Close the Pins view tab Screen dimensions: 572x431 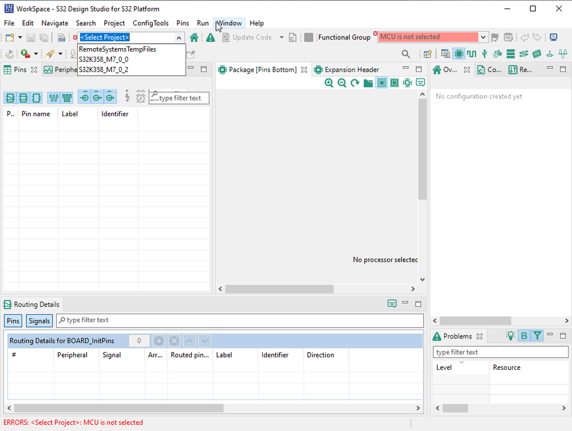(x=34, y=70)
